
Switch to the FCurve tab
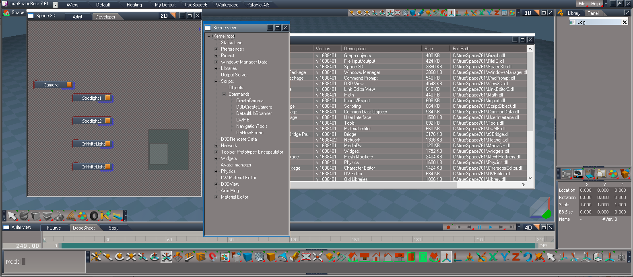pos(54,228)
